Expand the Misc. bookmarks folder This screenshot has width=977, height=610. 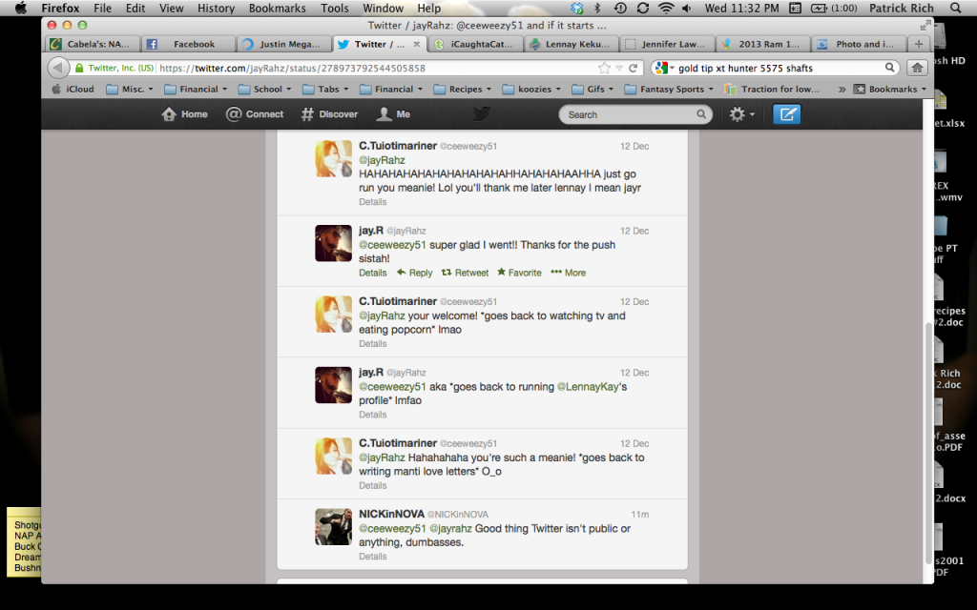[130, 89]
